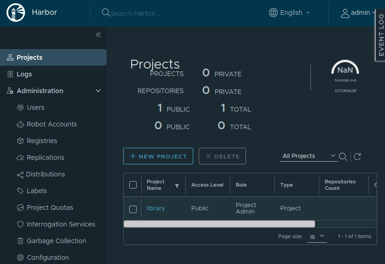Click the Administration gear-user icon
Image resolution: width=385 pixels, height=264 pixels.
(x=10, y=91)
